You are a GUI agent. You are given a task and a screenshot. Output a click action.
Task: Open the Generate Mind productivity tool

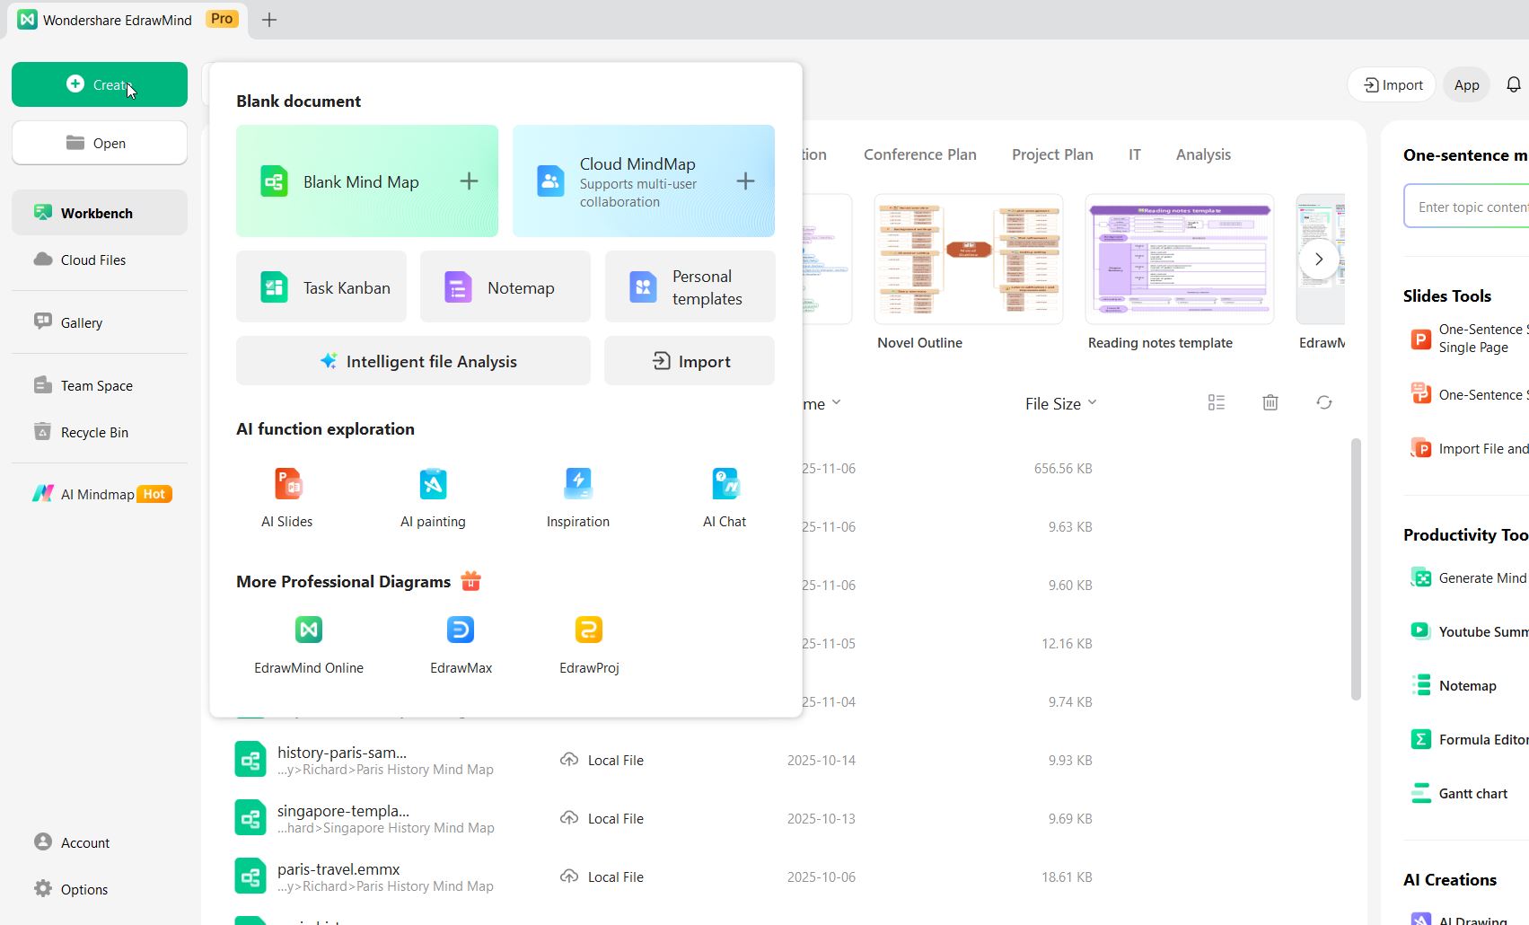tap(1470, 577)
